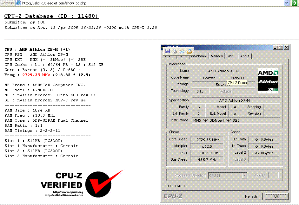Click the RAM Type DDR-SDRAM Dual Channel line
This screenshot has width=299, height=205.
click(46, 120)
